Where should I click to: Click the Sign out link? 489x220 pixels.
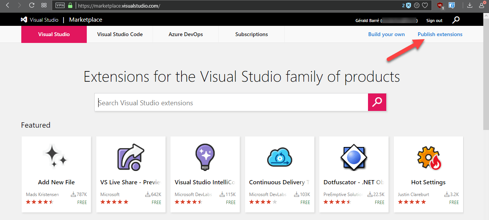point(434,21)
